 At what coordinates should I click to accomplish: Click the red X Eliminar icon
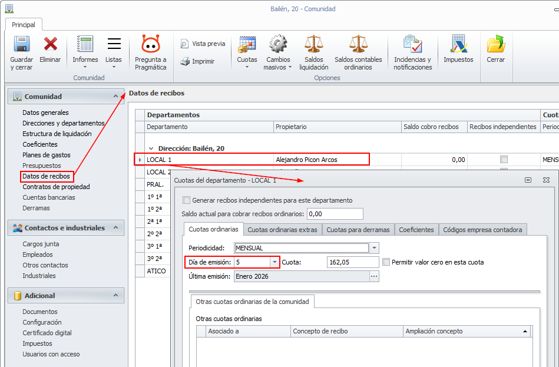[50, 44]
